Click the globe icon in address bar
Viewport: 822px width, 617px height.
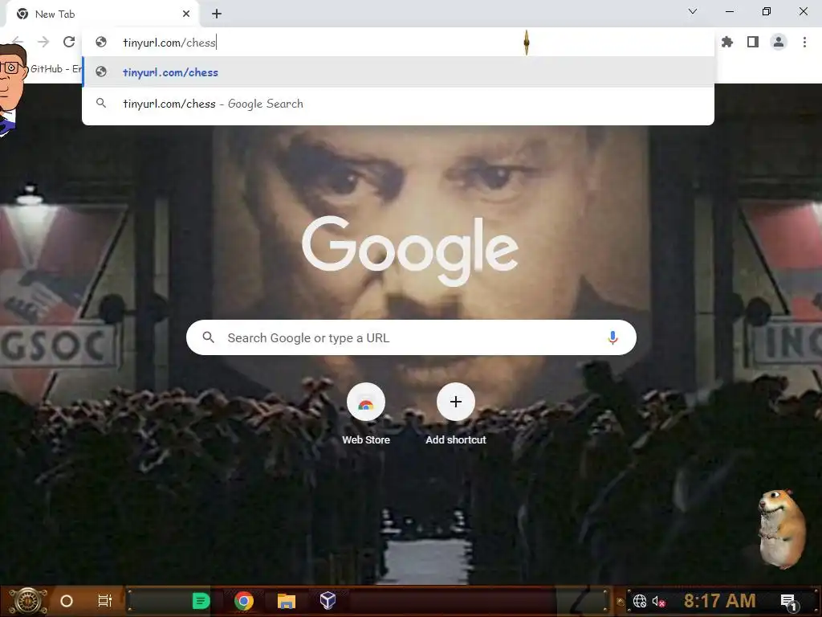(101, 42)
